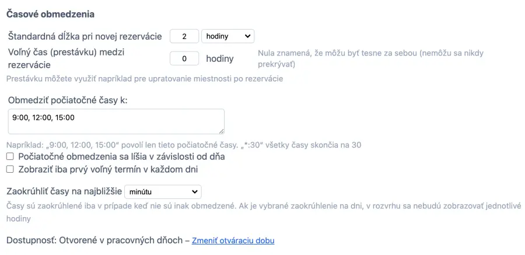Image resolution: width=525 pixels, height=255 pixels.
Task: Click the dropdown arrow beside "hodiny"
Action: 248,36
